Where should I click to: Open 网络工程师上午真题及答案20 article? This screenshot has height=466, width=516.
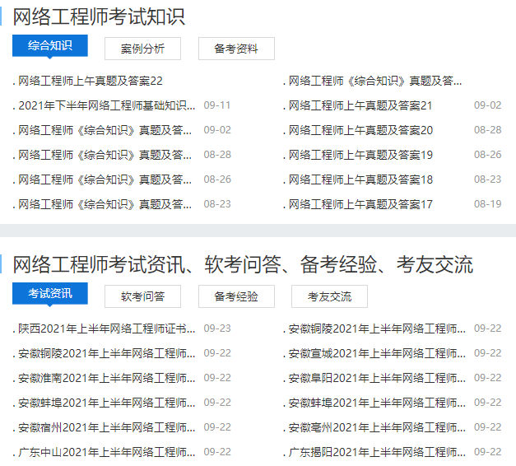(360, 130)
